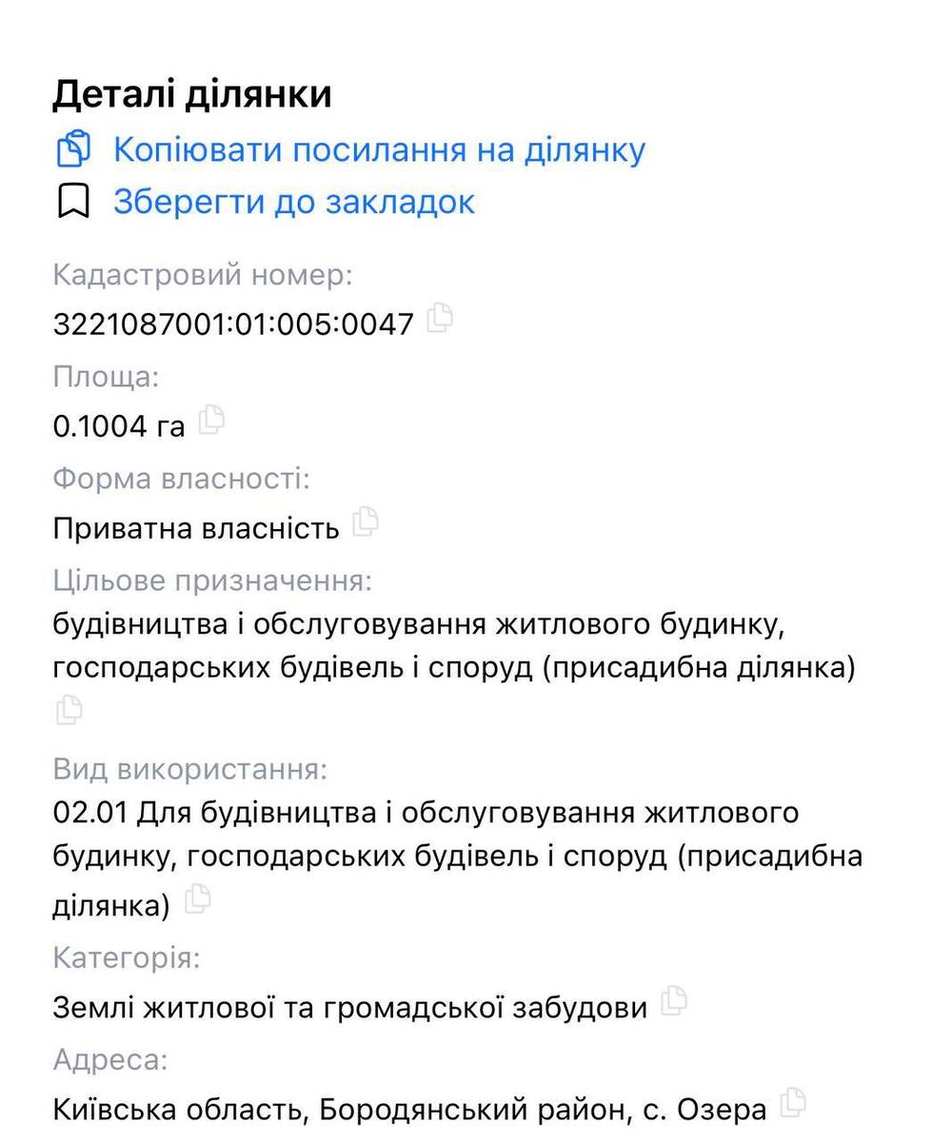Click the address text mentioning с. Озера
The image size is (932, 1142).
point(409,1107)
